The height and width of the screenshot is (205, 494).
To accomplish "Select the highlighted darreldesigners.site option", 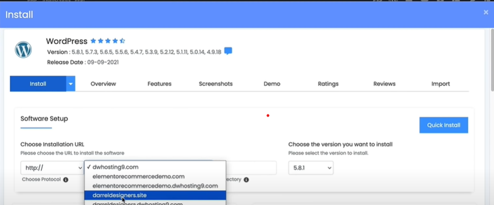I will (155, 195).
